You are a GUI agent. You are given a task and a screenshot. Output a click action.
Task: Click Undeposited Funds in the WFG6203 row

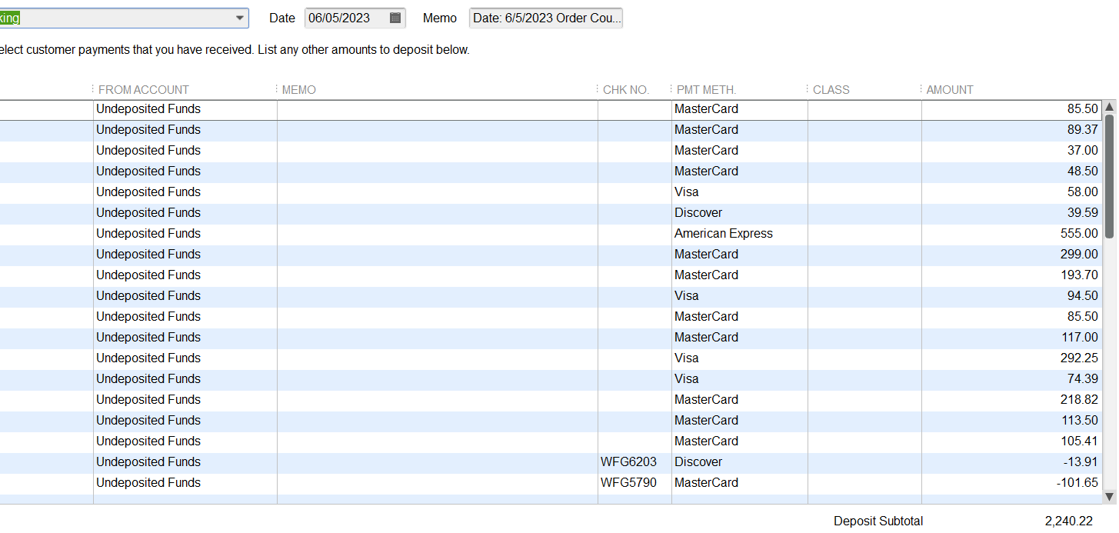point(148,462)
